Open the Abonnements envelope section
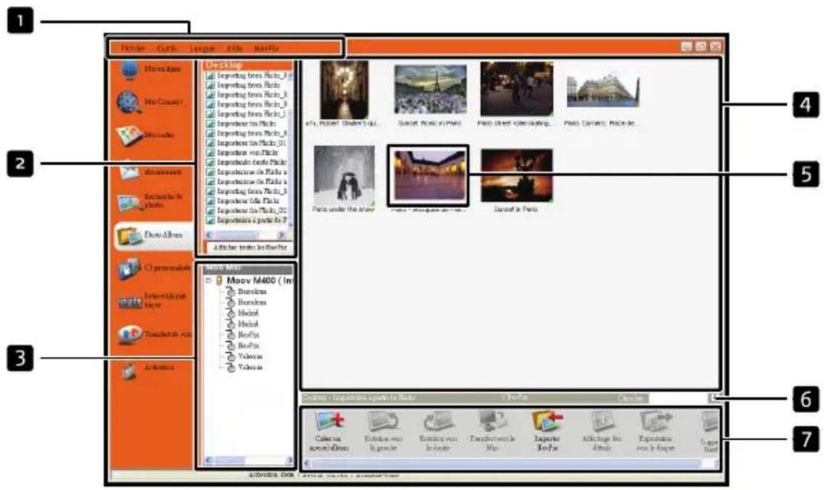 coord(150,171)
